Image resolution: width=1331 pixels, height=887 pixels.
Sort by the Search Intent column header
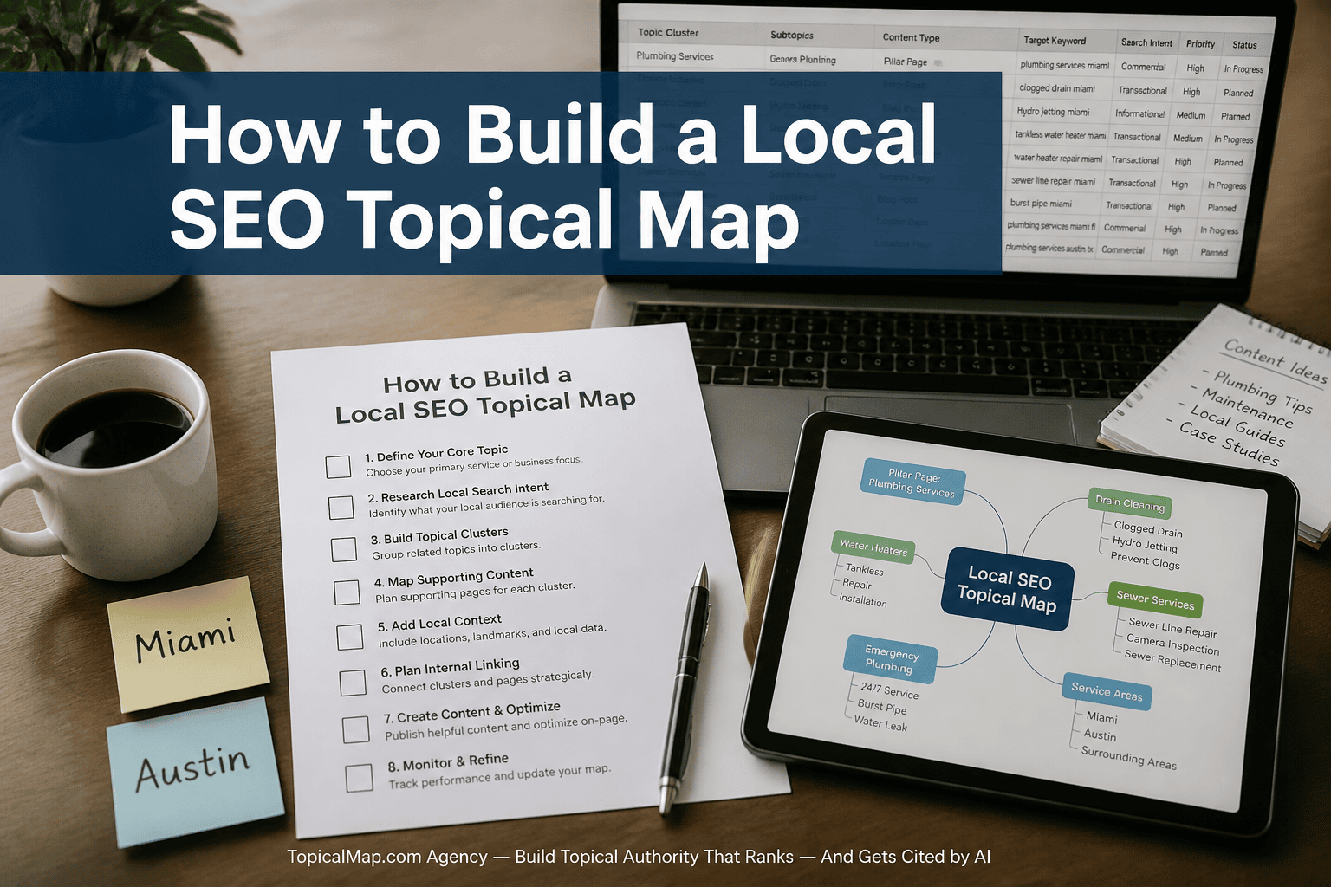coord(1146,42)
